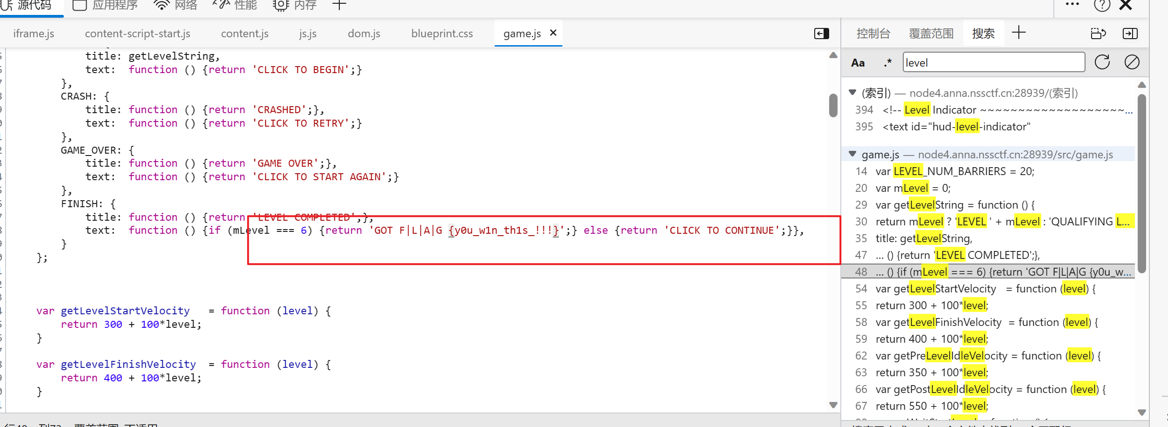Open result line 58 getLevelFinishVelocity

(x=988, y=322)
